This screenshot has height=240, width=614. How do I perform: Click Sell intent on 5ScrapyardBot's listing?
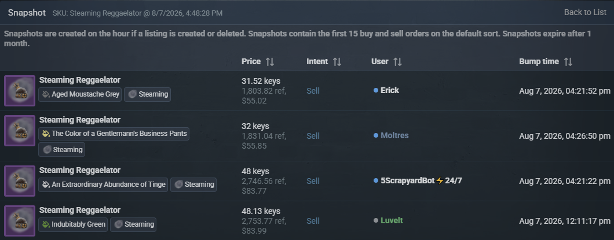click(313, 181)
